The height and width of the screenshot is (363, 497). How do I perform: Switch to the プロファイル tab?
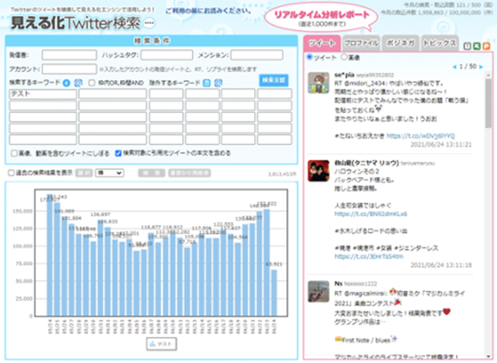362,43
